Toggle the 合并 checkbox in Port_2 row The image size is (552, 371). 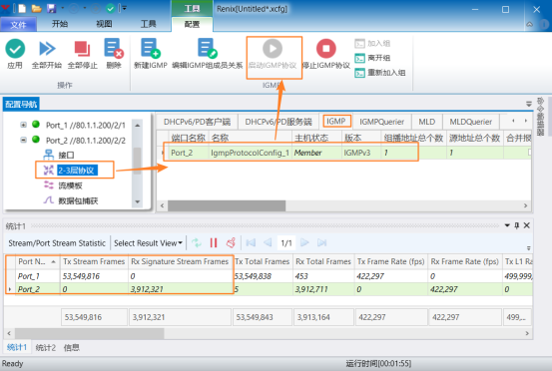tap(529, 153)
